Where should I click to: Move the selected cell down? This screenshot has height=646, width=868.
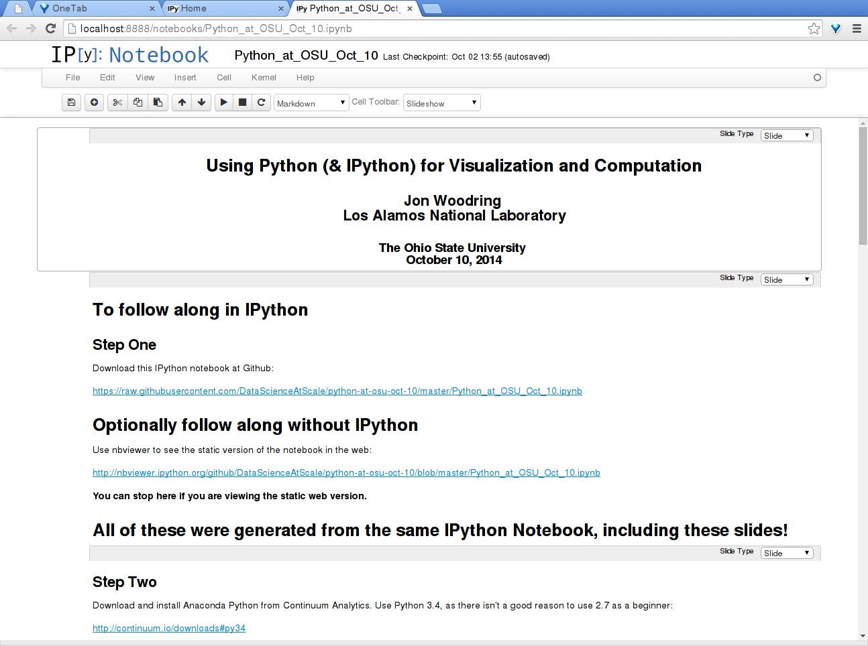(x=201, y=103)
